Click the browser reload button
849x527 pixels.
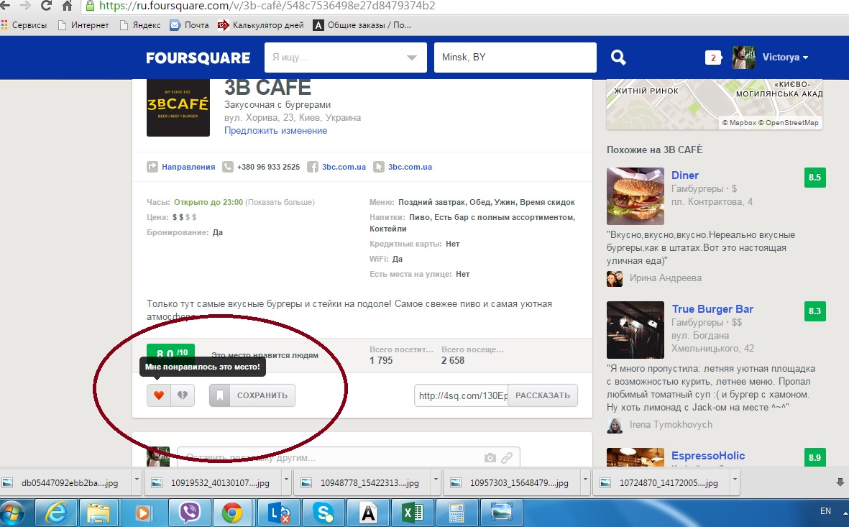pos(47,6)
